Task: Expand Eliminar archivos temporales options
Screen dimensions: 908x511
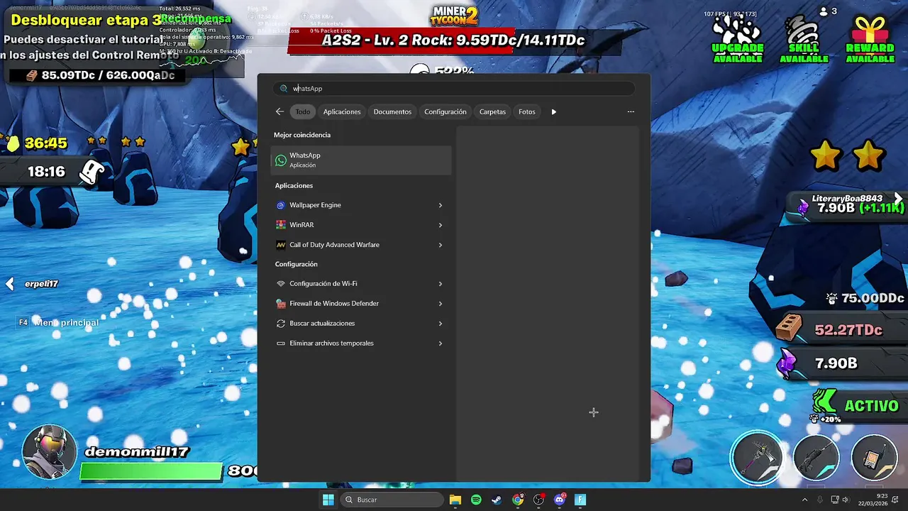Action: point(440,344)
